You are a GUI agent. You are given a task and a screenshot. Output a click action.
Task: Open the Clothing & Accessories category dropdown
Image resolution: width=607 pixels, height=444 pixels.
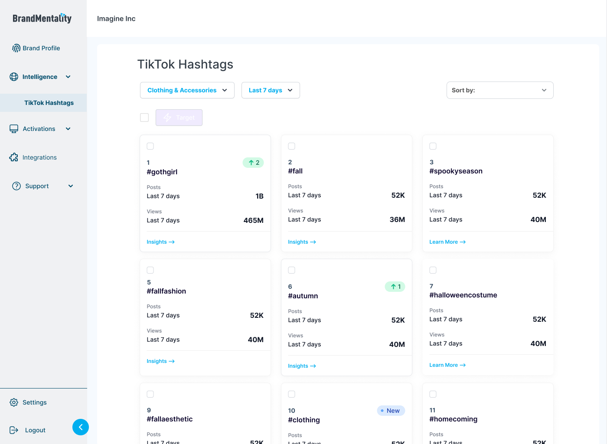point(187,90)
